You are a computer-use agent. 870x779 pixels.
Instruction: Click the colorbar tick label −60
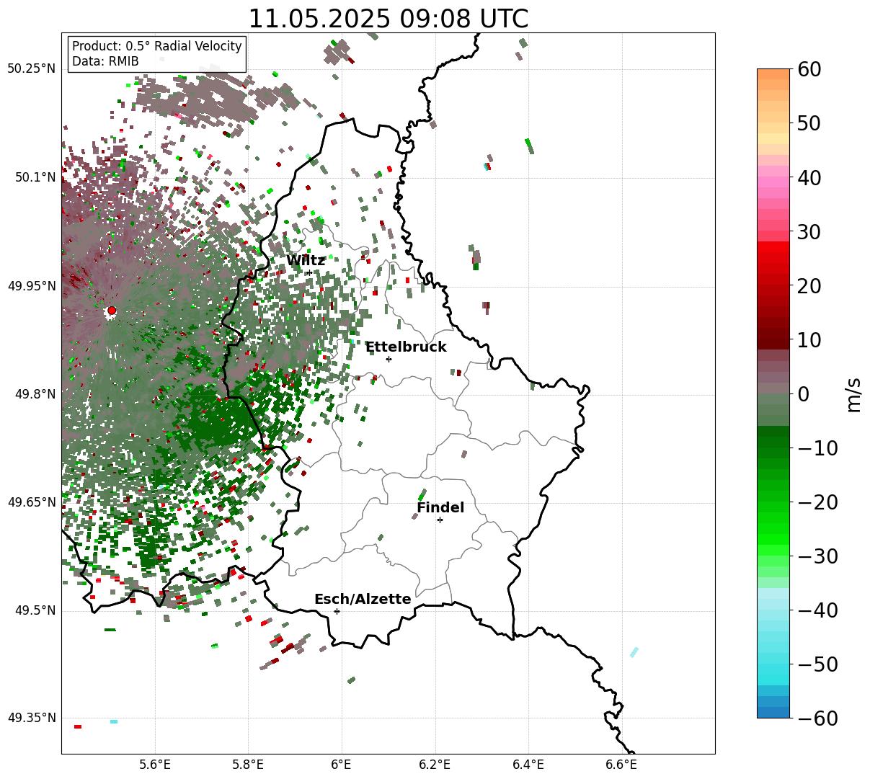pyautogui.click(x=817, y=718)
